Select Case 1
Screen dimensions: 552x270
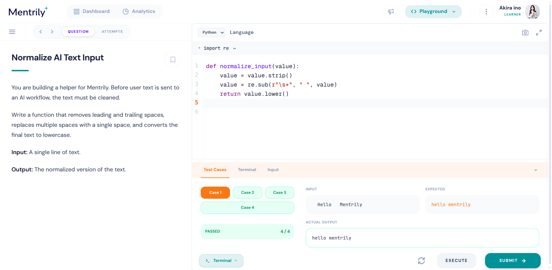tap(215, 193)
